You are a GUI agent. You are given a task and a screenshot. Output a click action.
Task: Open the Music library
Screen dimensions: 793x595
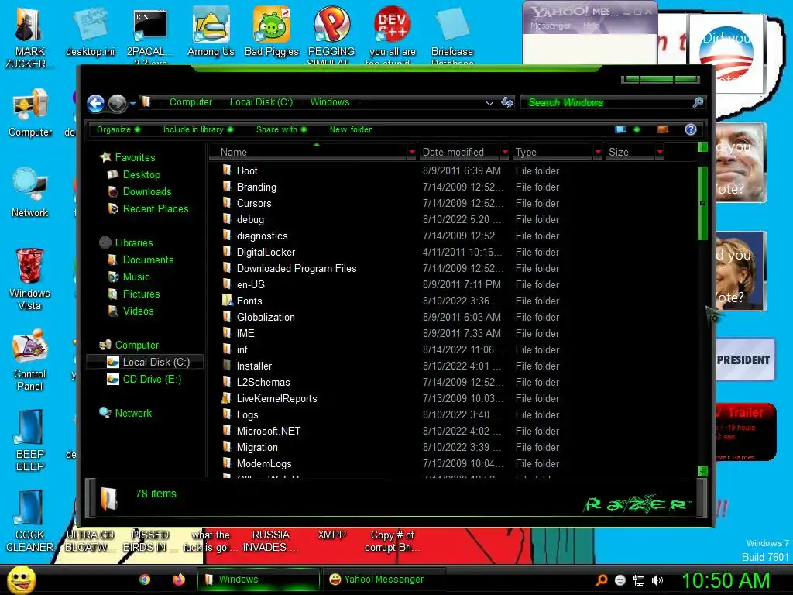(136, 277)
